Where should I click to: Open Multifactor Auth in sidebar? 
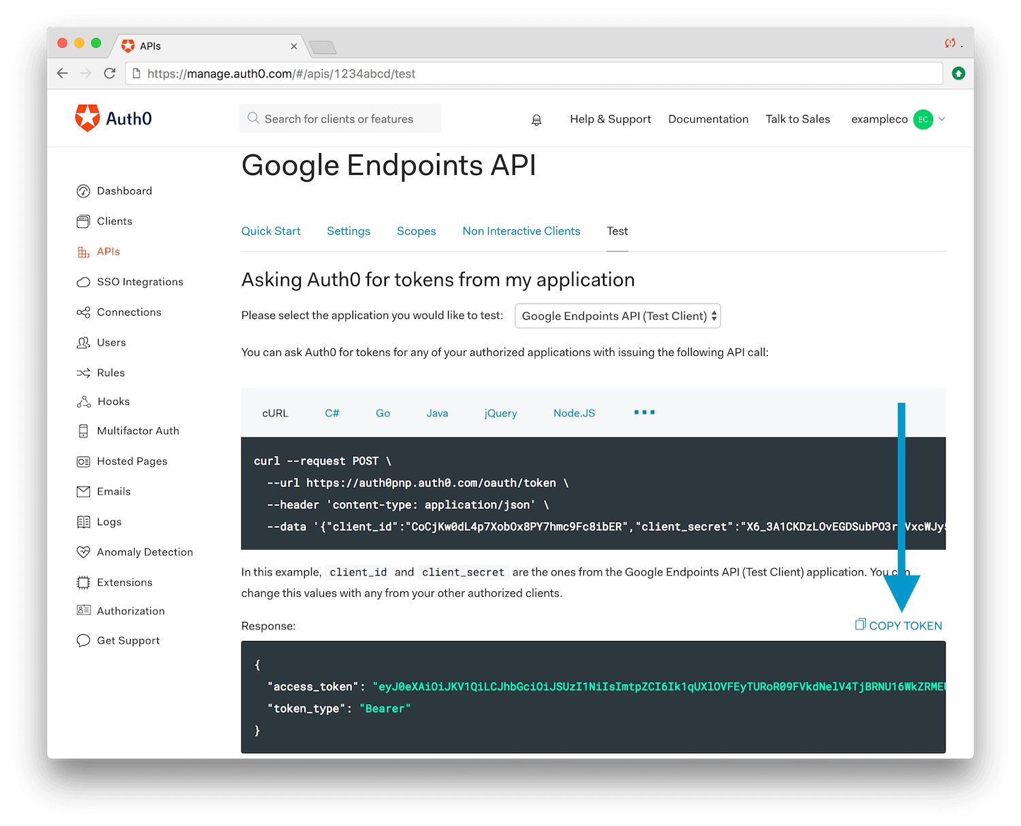(x=138, y=431)
